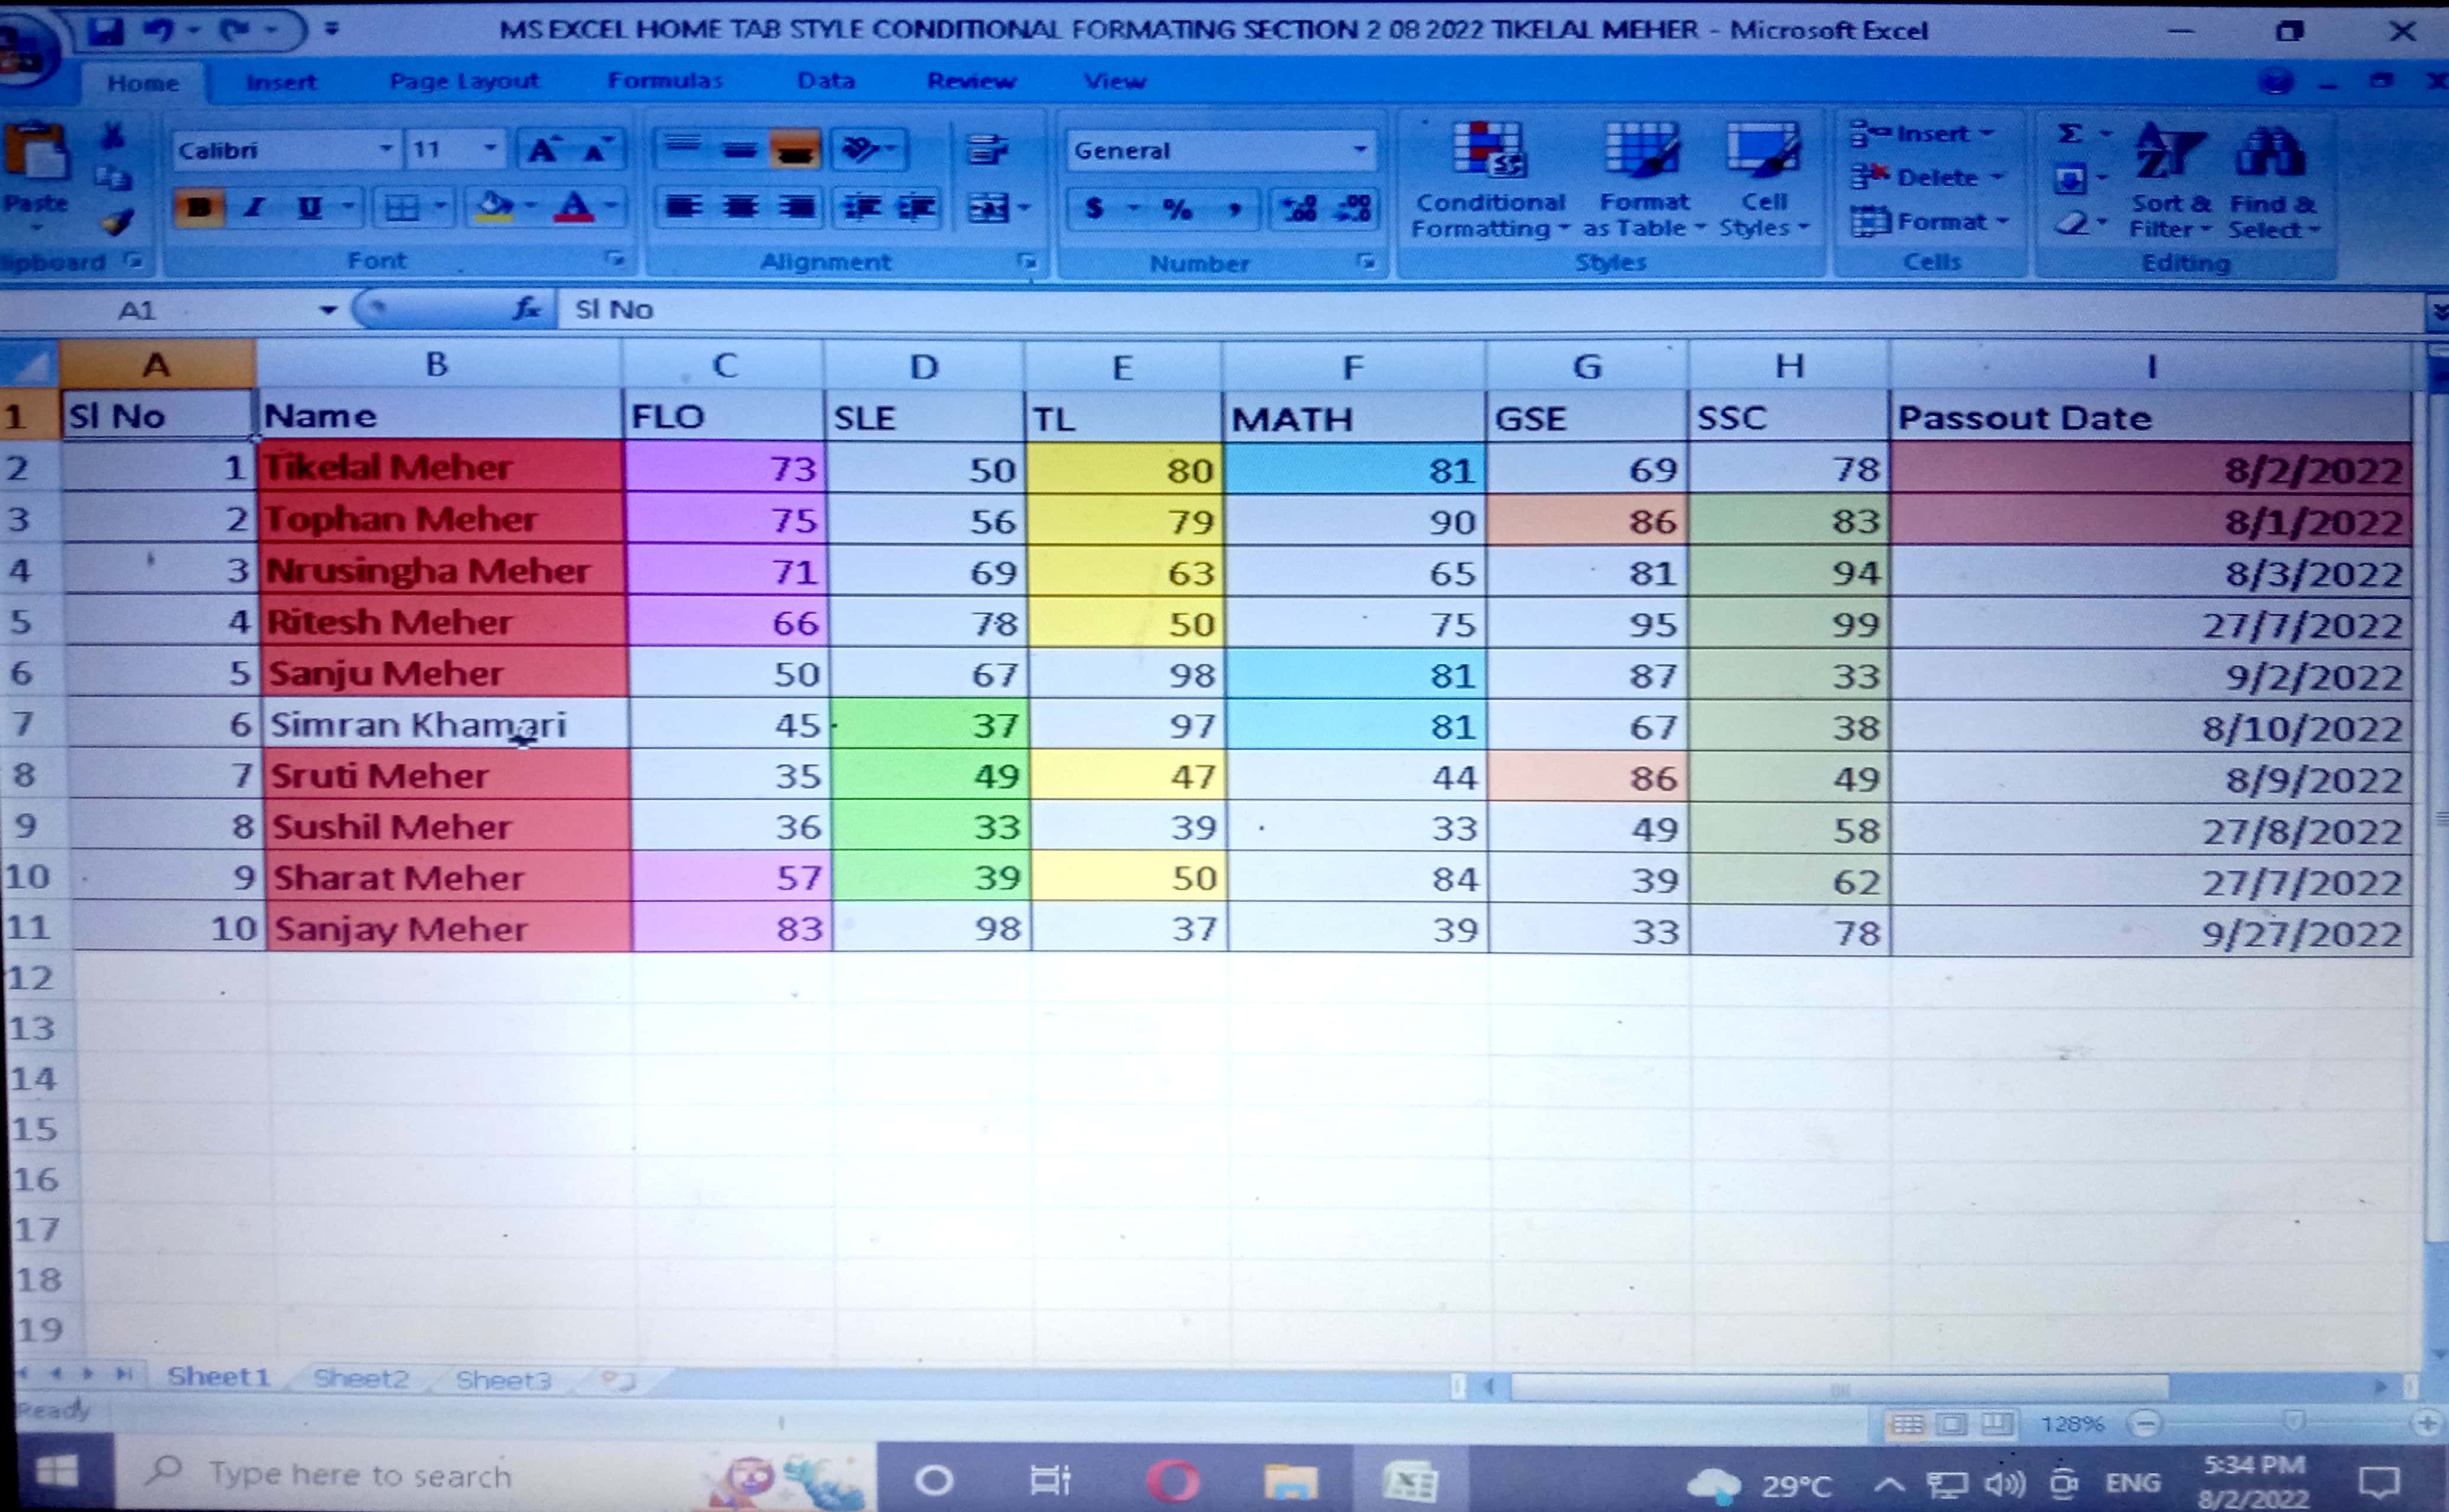Click the percent style icon
The image size is (2449, 1512).
pos(1177,208)
